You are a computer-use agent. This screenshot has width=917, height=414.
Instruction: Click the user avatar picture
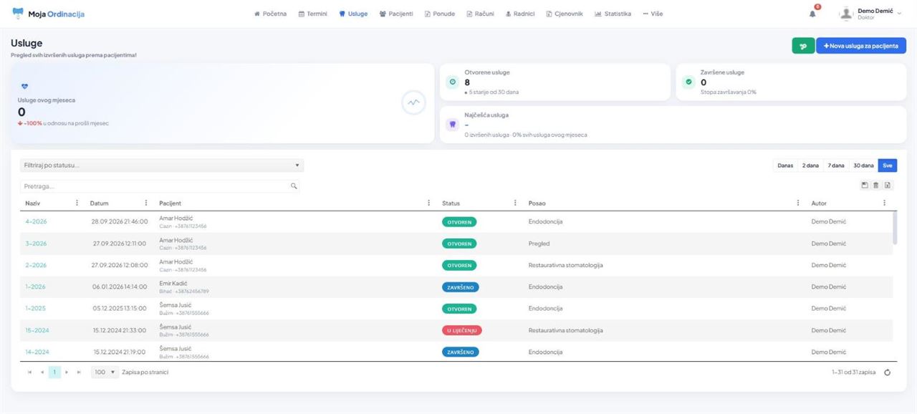point(846,14)
